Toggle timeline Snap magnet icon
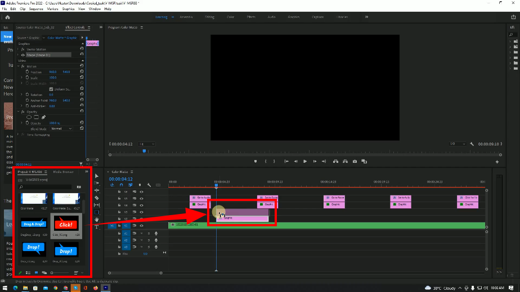This screenshot has width=520, height=292. [x=122, y=185]
